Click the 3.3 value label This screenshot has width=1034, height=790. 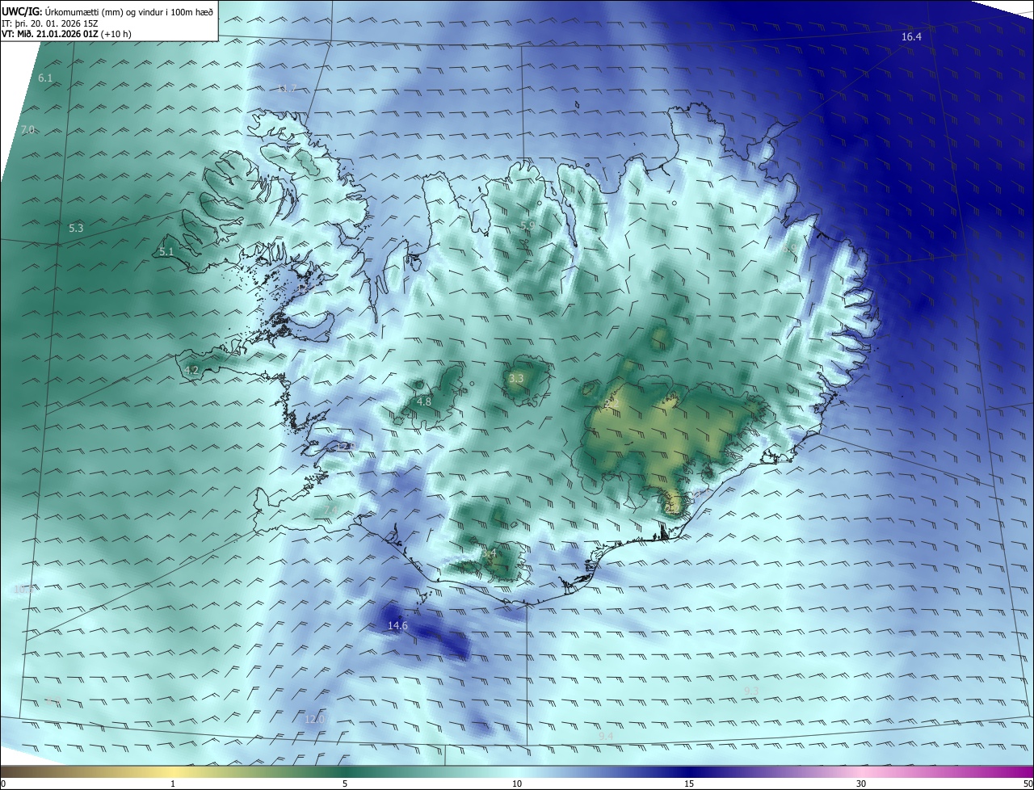click(516, 379)
